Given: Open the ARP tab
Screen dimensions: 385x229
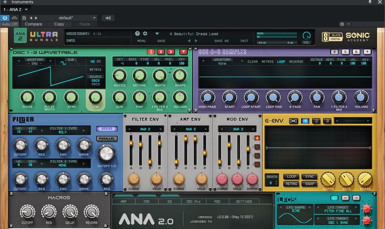Looking at the screenshot, I should coord(124,201).
